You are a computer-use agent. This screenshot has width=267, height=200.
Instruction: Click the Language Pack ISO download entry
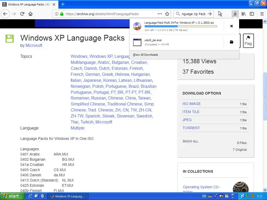click(x=177, y=26)
